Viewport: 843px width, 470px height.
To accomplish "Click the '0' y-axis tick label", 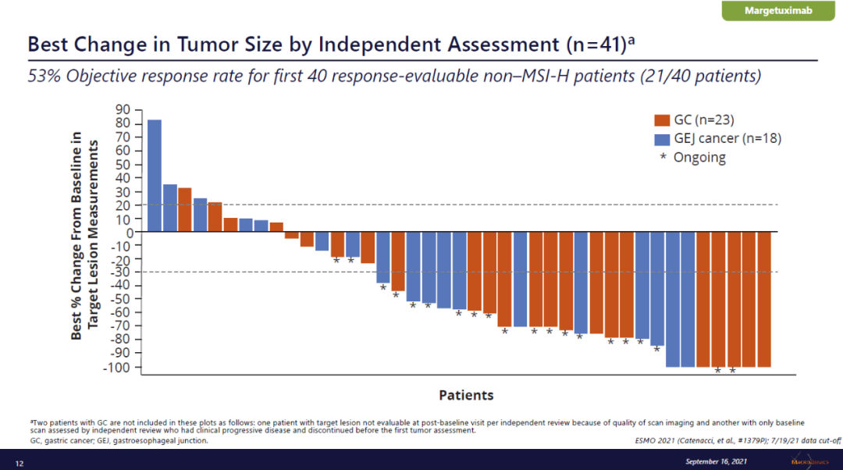I will point(130,233).
